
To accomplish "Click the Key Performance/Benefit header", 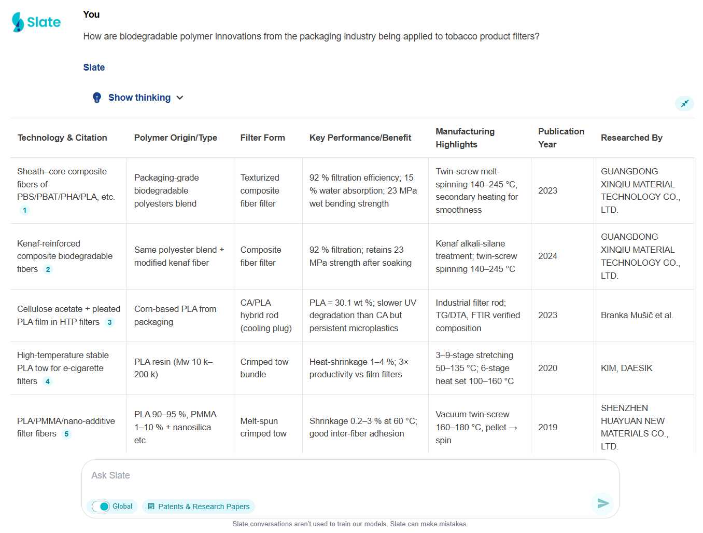I will point(360,138).
